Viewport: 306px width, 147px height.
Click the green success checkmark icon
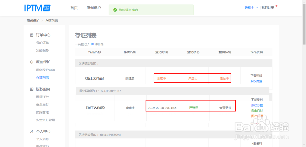(x=115, y=10)
